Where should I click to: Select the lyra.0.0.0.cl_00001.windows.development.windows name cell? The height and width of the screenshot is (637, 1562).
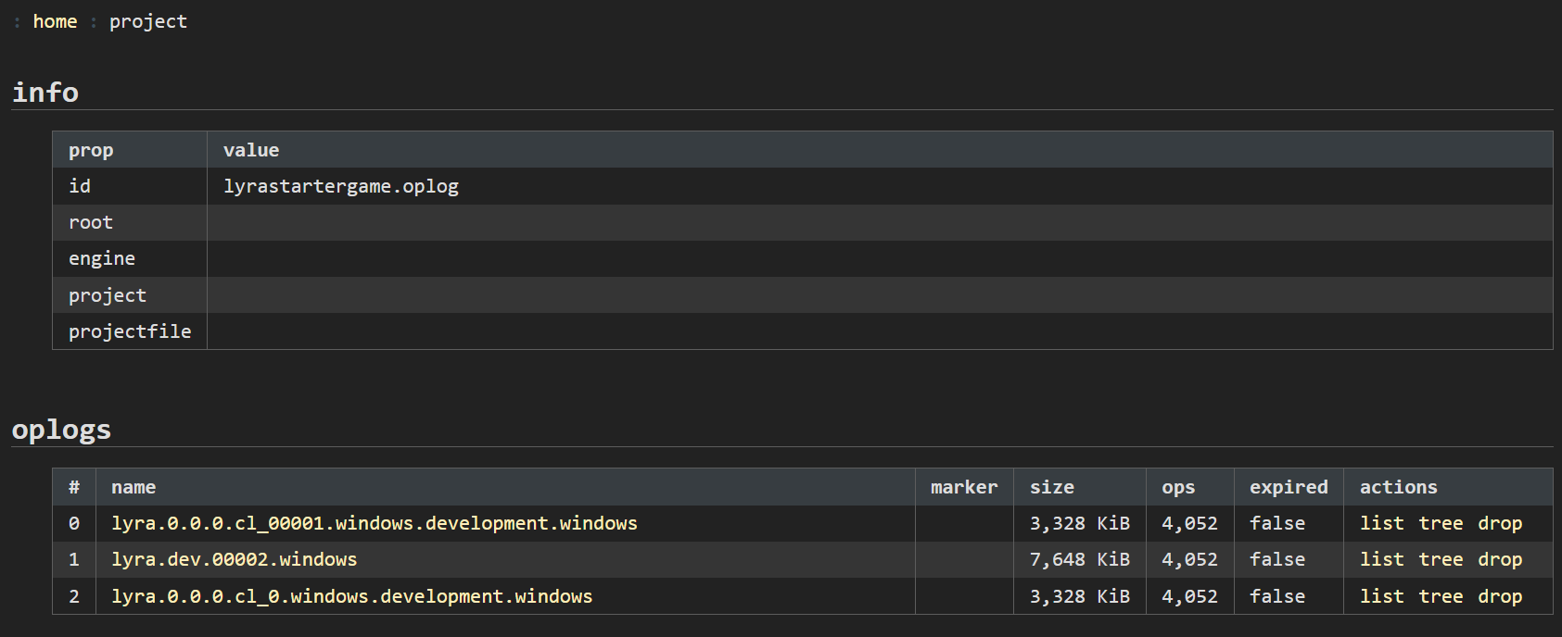pyautogui.click(x=374, y=523)
